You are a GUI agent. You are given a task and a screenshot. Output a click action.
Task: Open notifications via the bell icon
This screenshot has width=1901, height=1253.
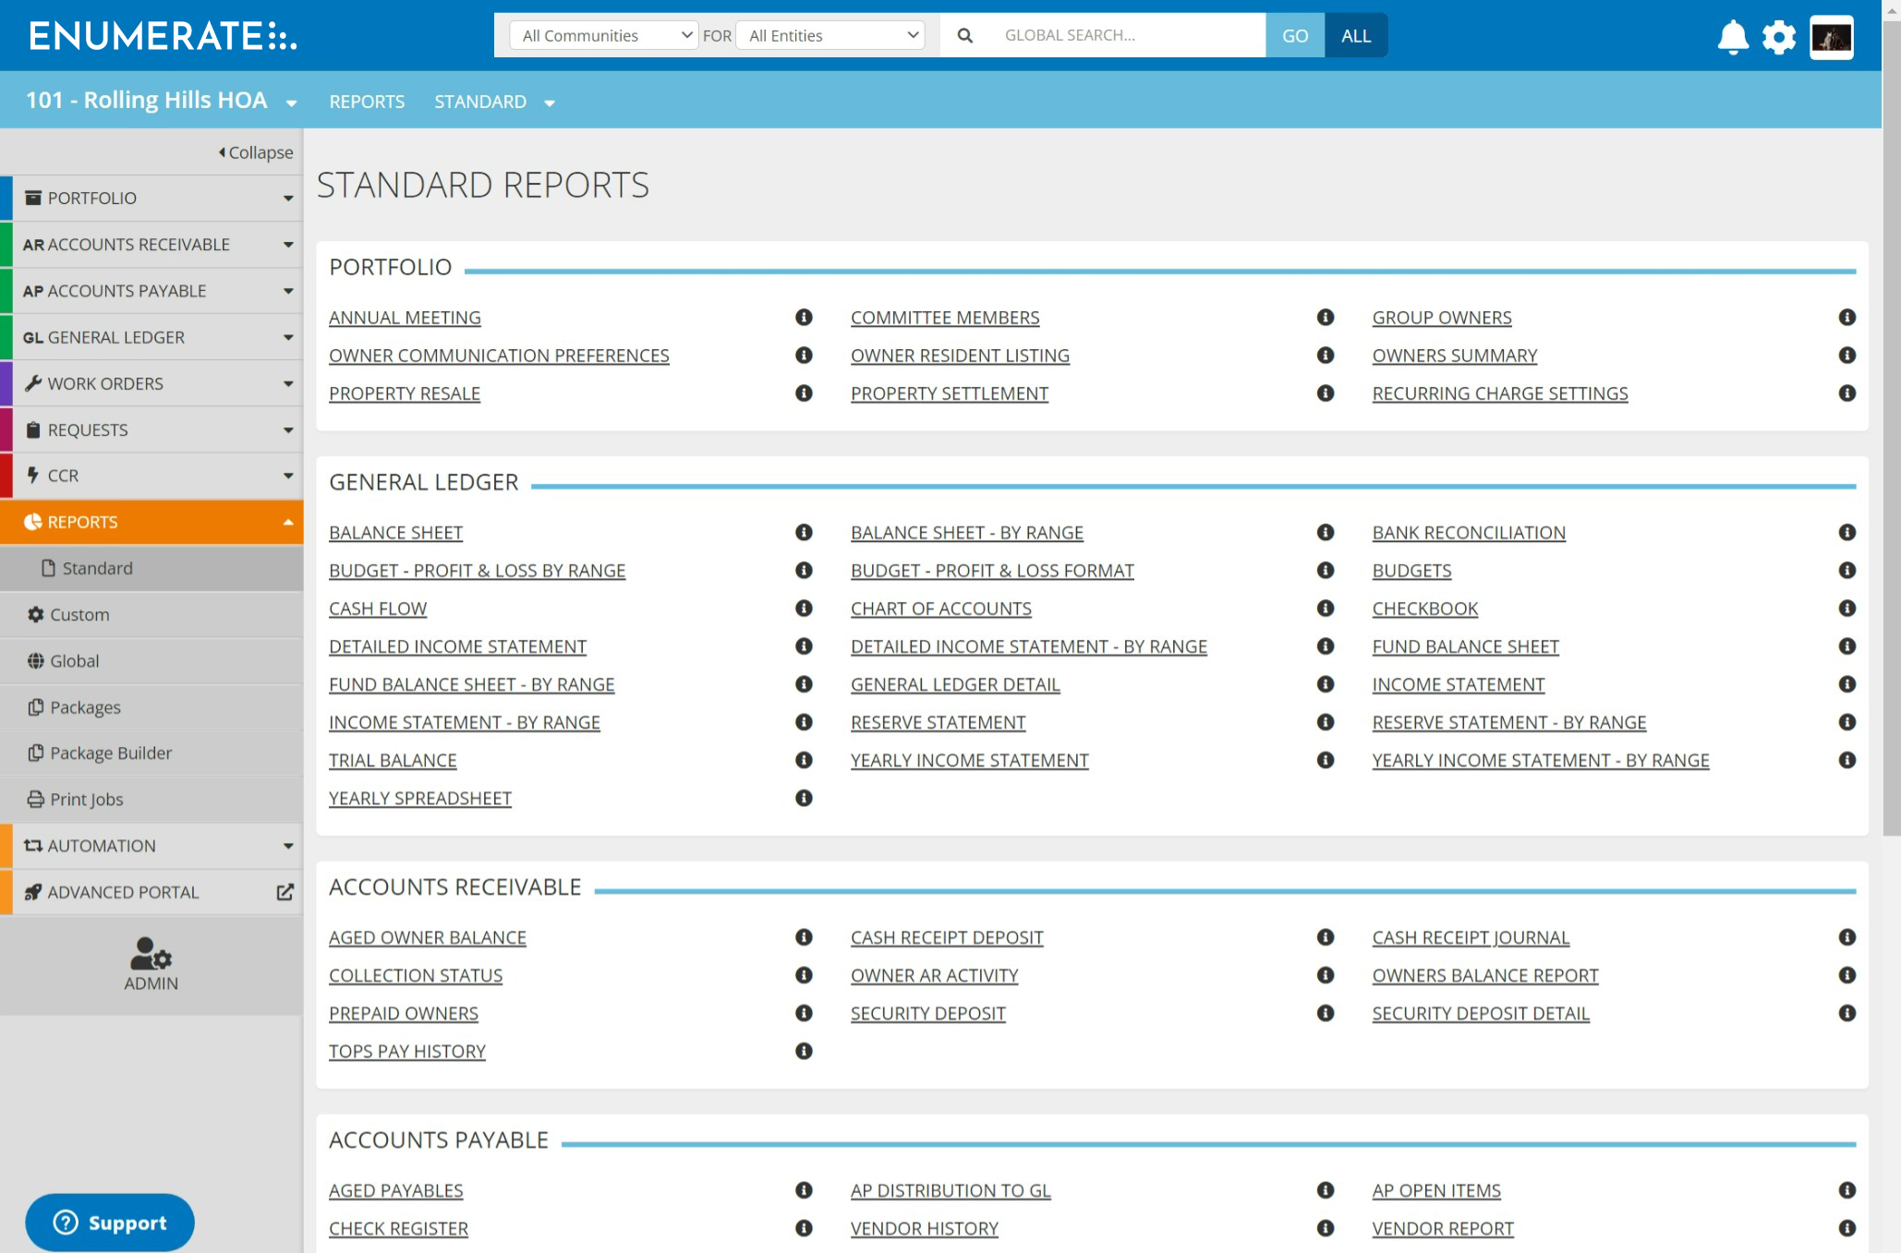click(1733, 37)
